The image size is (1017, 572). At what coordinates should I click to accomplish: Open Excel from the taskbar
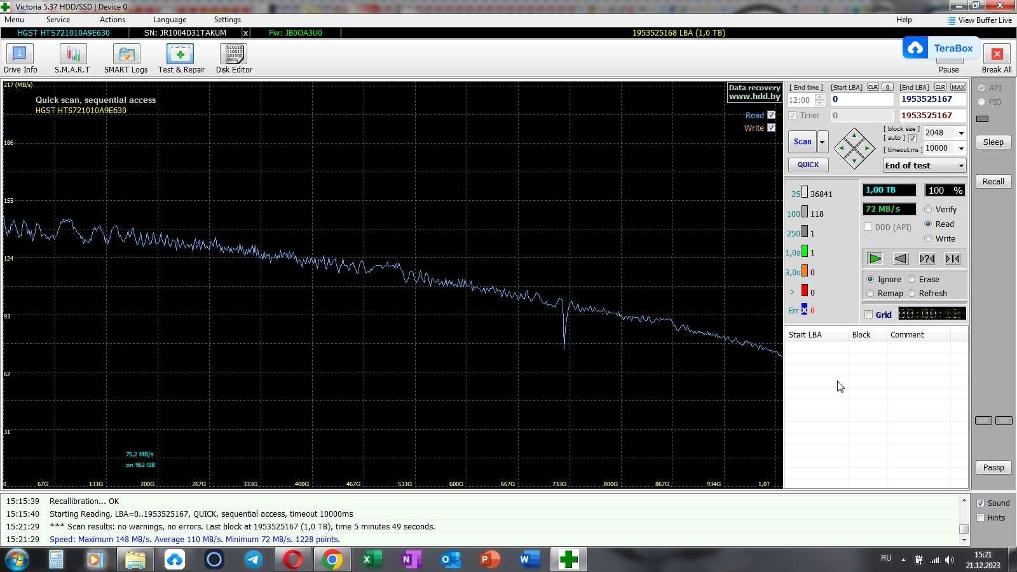point(371,559)
